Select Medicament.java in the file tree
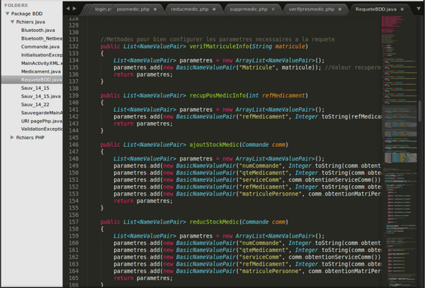This screenshot has width=425, height=288. pos(40,72)
